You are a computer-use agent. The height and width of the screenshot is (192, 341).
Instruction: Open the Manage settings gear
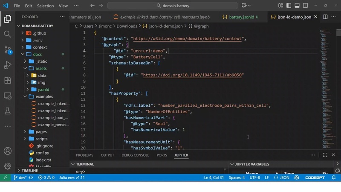click(x=7, y=166)
